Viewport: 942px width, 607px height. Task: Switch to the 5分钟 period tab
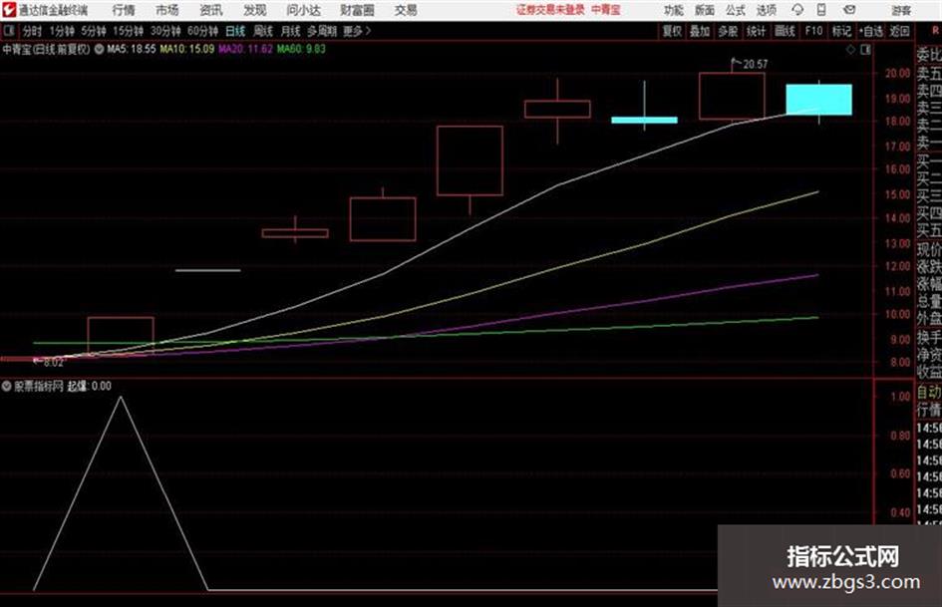coord(93,31)
